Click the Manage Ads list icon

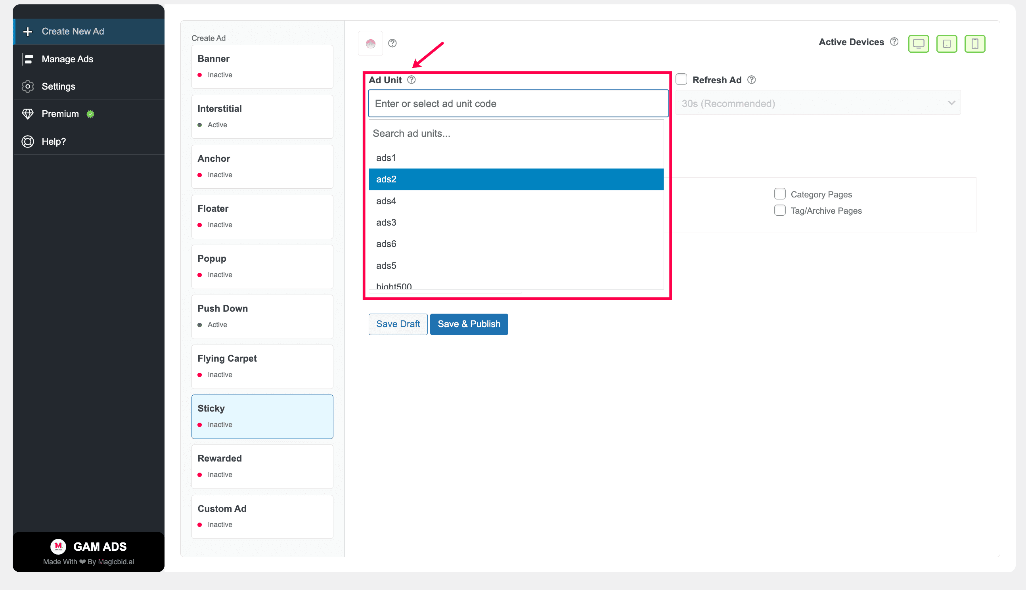click(x=27, y=59)
